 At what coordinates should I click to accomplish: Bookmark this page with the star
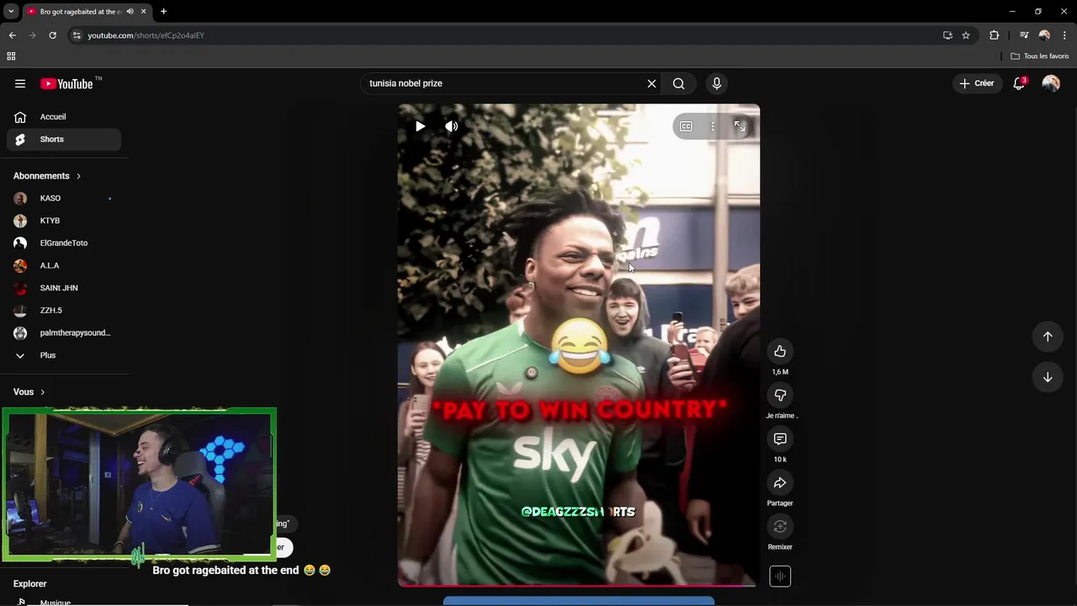point(966,35)
